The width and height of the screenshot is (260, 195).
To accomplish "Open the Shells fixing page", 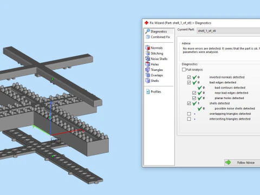I will click(x=155, y=81).
